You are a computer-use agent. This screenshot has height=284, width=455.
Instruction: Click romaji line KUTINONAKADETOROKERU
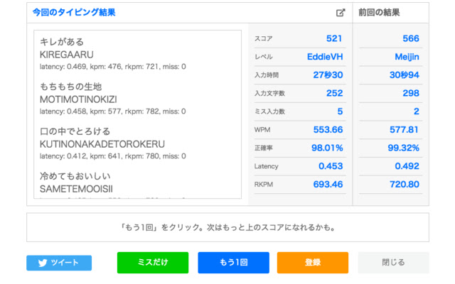coord(102,144)
